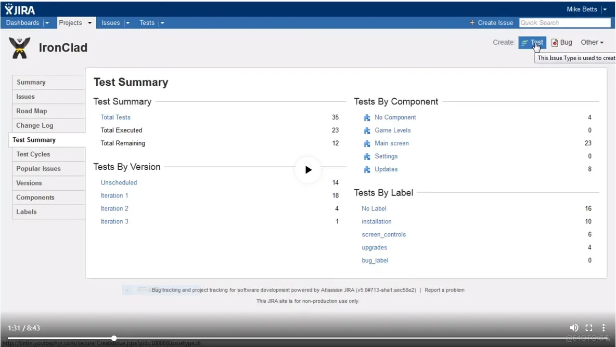Open the screen_controls label link
The image size is (616, 347).
coord(384,234)
